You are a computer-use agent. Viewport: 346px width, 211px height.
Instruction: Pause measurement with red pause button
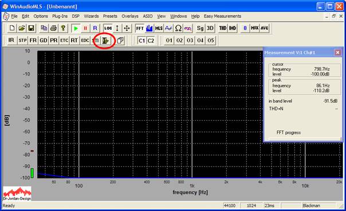tap(85, 28)
